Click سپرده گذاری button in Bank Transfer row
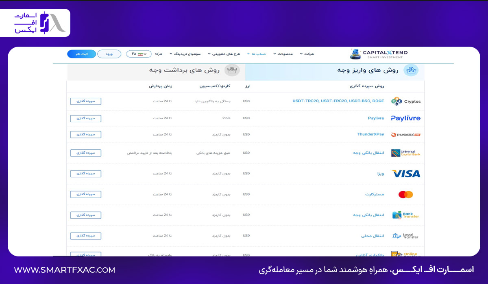This screenshot has height=284, width=488. pos(86,215)
